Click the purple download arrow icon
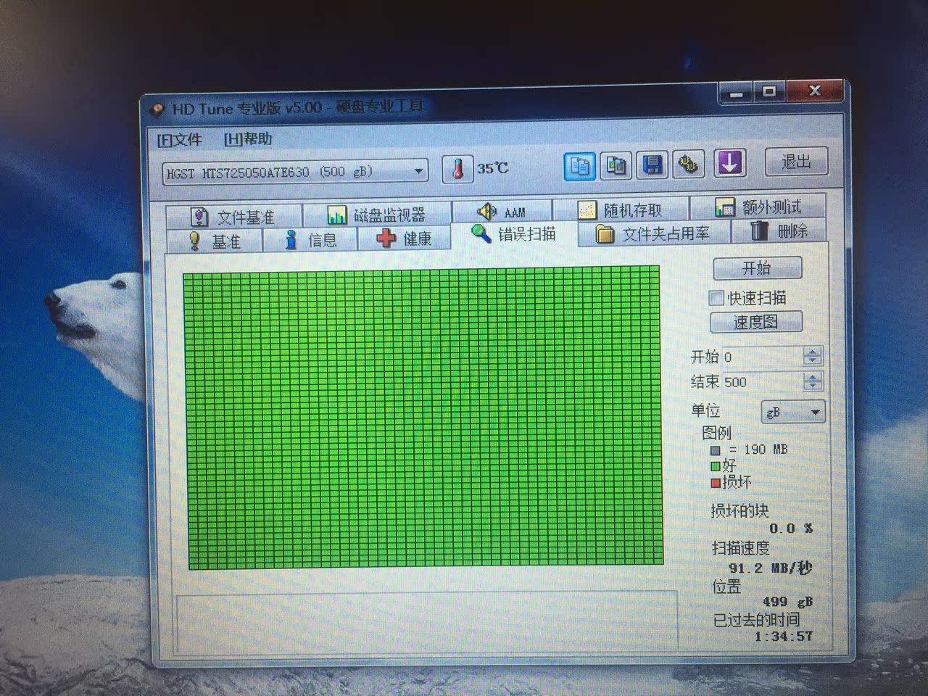This screenshot has height=696, width=928. click(x=729, y=163)
